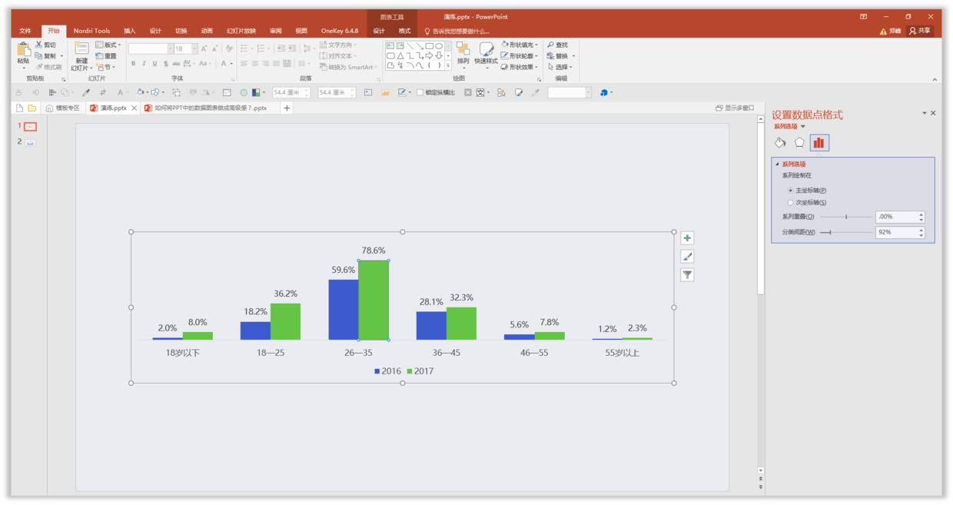Open the 插入 ribbon tab
Viewport: 953px width, 505px height.
pyautogui.click(x=130, y=31)
